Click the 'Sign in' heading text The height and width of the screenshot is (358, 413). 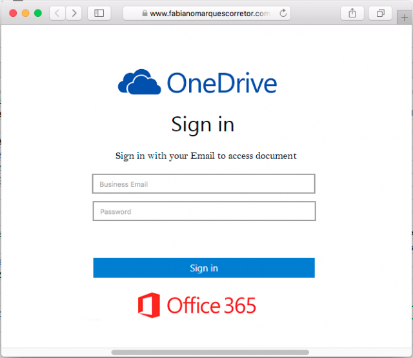click(203, 125)
